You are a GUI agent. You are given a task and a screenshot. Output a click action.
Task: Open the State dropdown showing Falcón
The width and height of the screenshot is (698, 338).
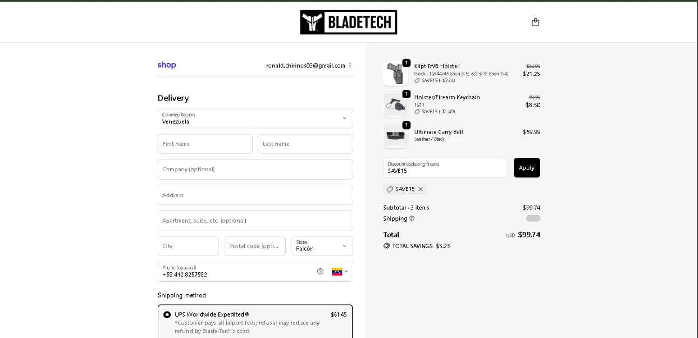coord(322,246)
